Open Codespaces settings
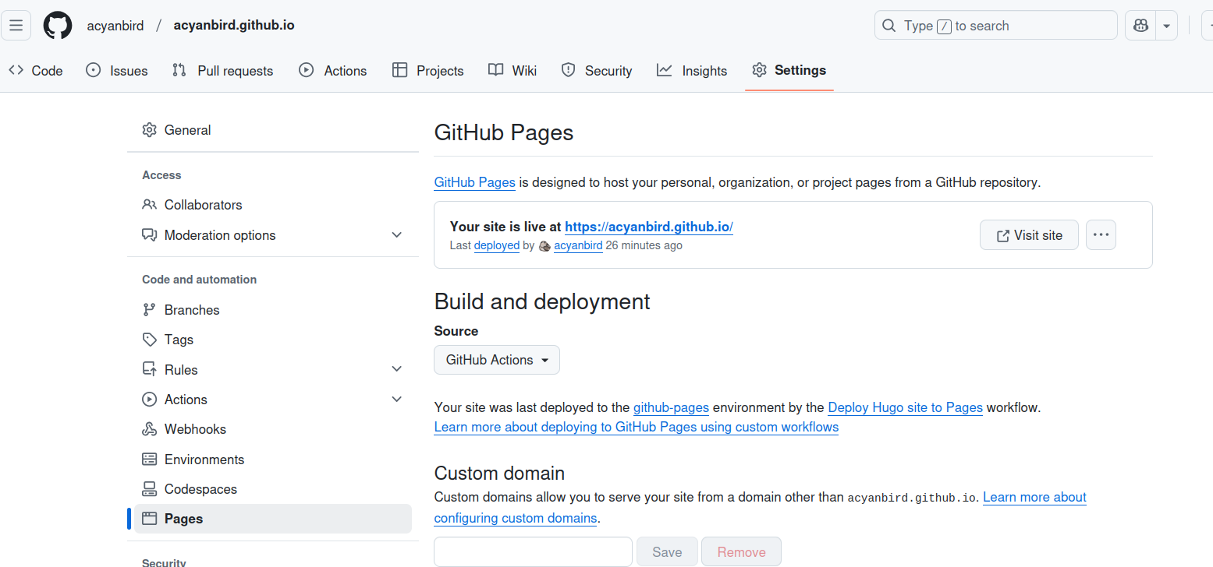 point(273,489)
